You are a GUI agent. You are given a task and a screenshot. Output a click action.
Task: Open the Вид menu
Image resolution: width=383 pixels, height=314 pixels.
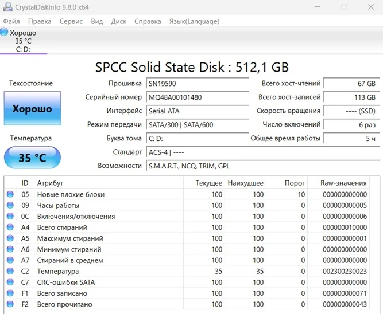[96, 21]
